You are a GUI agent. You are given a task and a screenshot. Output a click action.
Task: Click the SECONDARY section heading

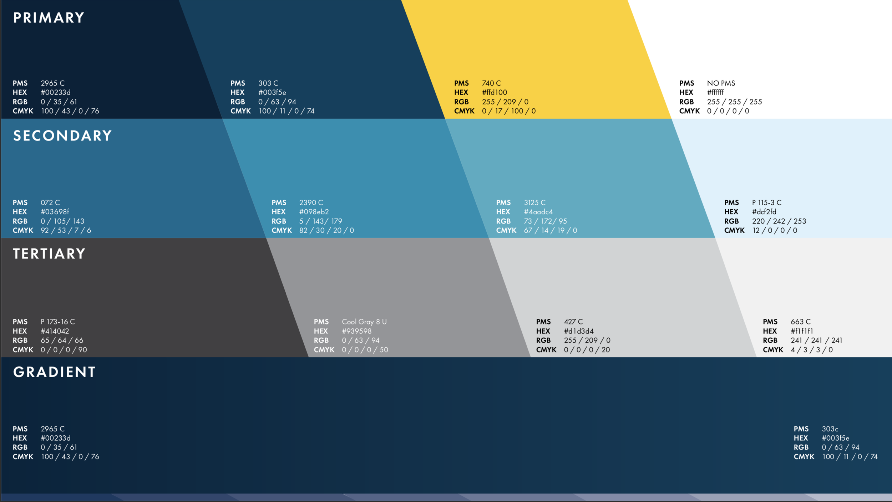[62, 135]
